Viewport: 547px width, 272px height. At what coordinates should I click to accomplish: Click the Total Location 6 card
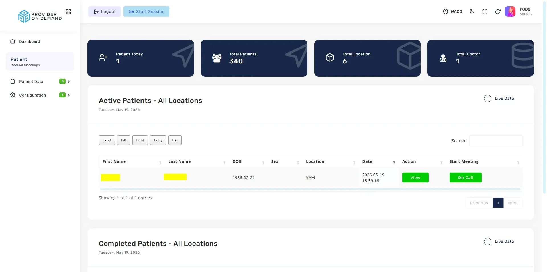coord(367,58)
